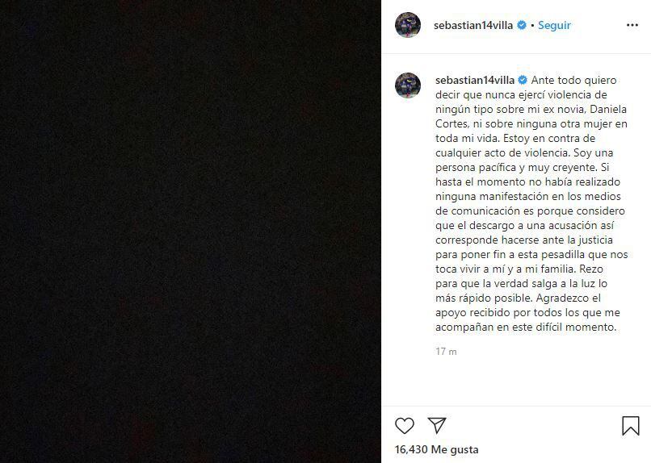Save post with bookmark icon
This screenshot has height=463, width=651.
coord(630,426)
